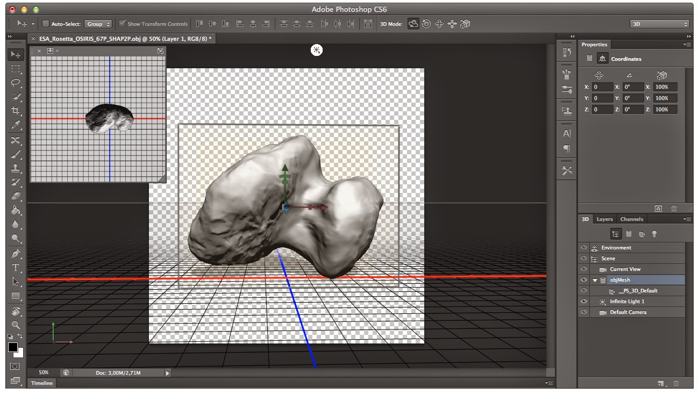Viewport: 699px width, 394px height.
Task: Open the Tool Presets dock panel
Action: [567, 170]
